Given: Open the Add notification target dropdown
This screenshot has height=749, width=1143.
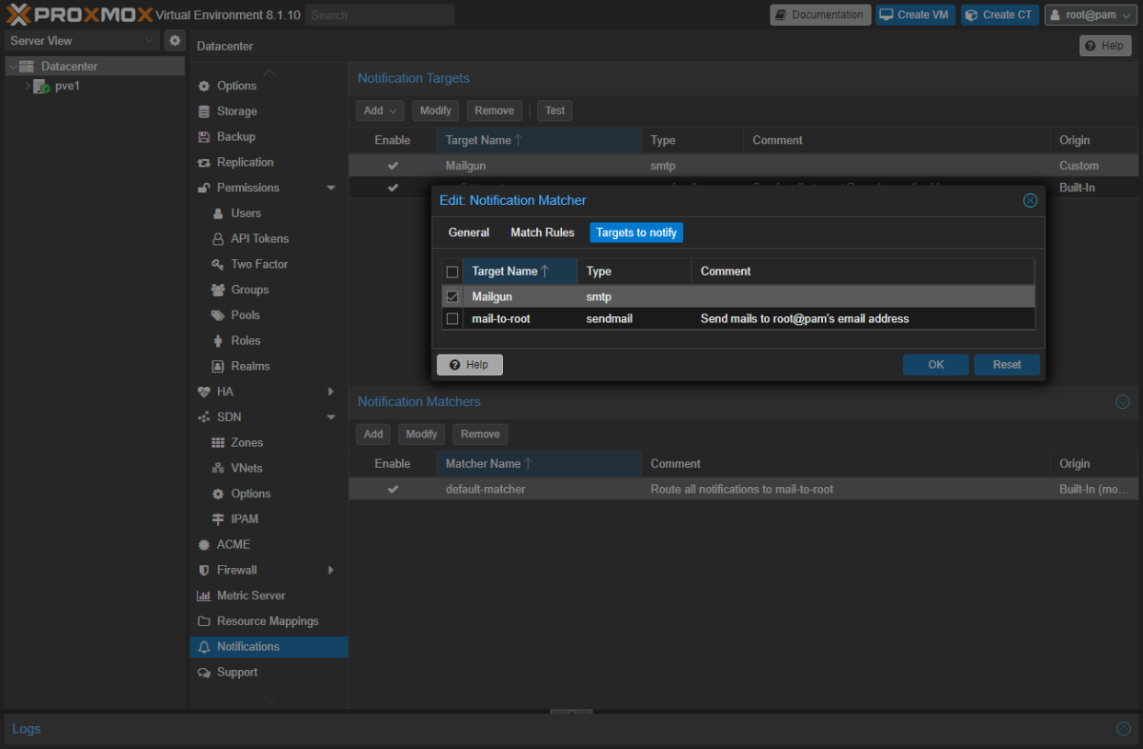Looking at the screenshot, I should click(380, 111).
